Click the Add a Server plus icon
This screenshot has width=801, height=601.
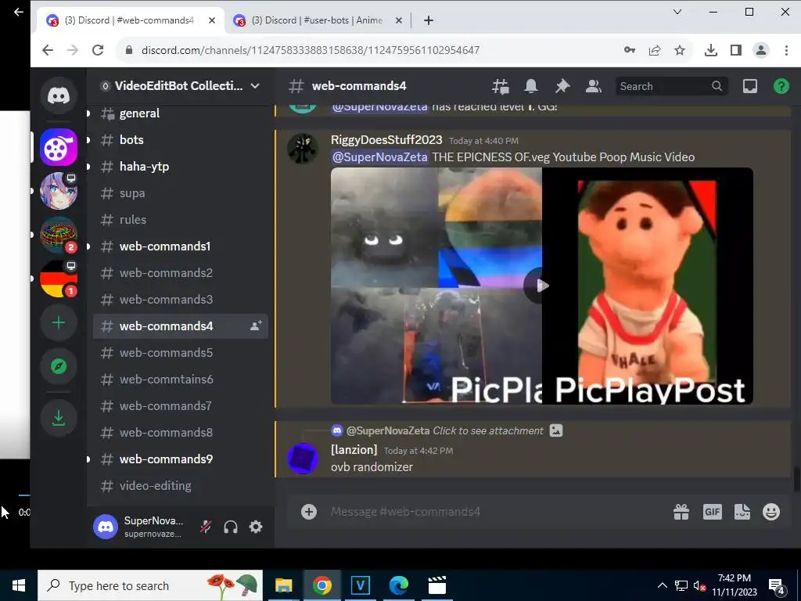tap(59, 322)
